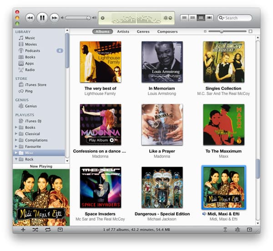
Task: Select Dangerous - Special Edition album cover
Action: [162, 187]
